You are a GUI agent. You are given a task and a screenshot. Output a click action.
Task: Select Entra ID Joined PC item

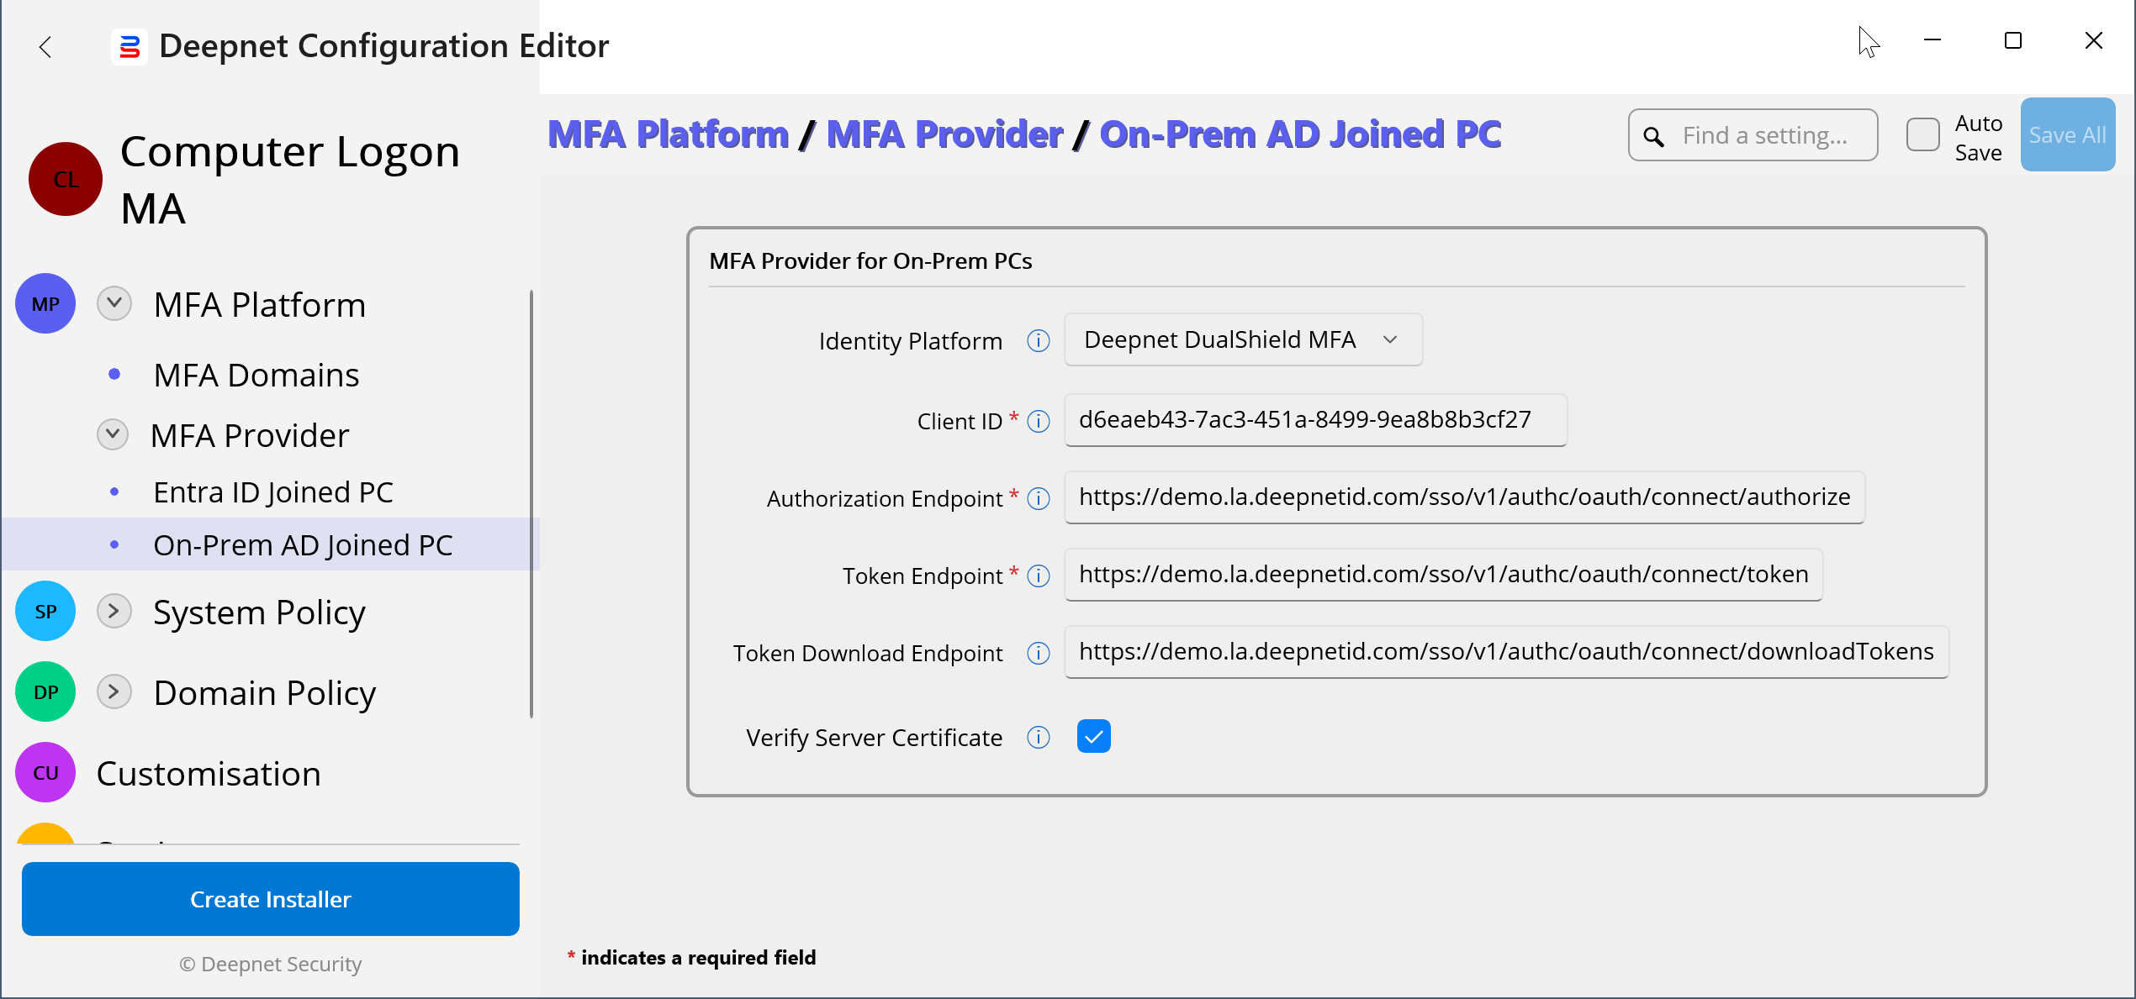click(273, 492)
